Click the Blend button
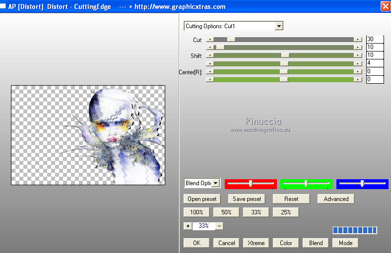The image size is (391, 253). coord(316,243)
